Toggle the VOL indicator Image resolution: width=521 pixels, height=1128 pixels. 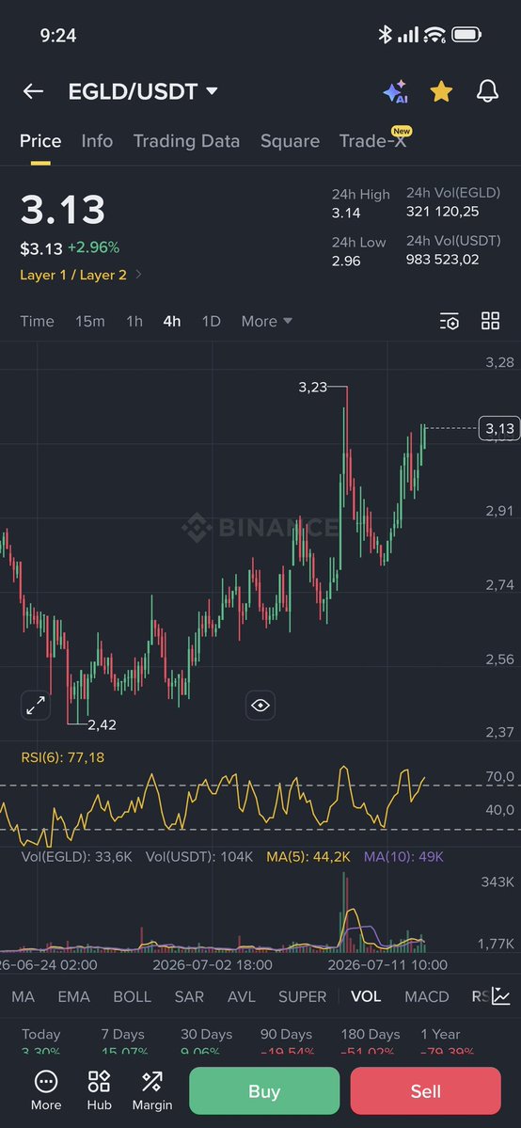click(x=366, y=996)
